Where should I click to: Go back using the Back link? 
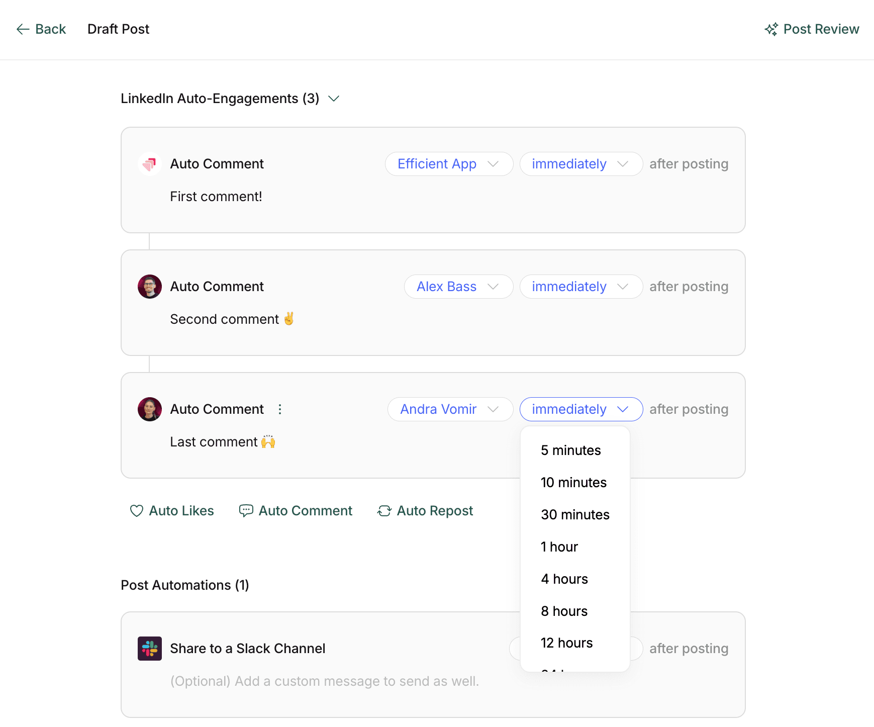coord(41,29)
